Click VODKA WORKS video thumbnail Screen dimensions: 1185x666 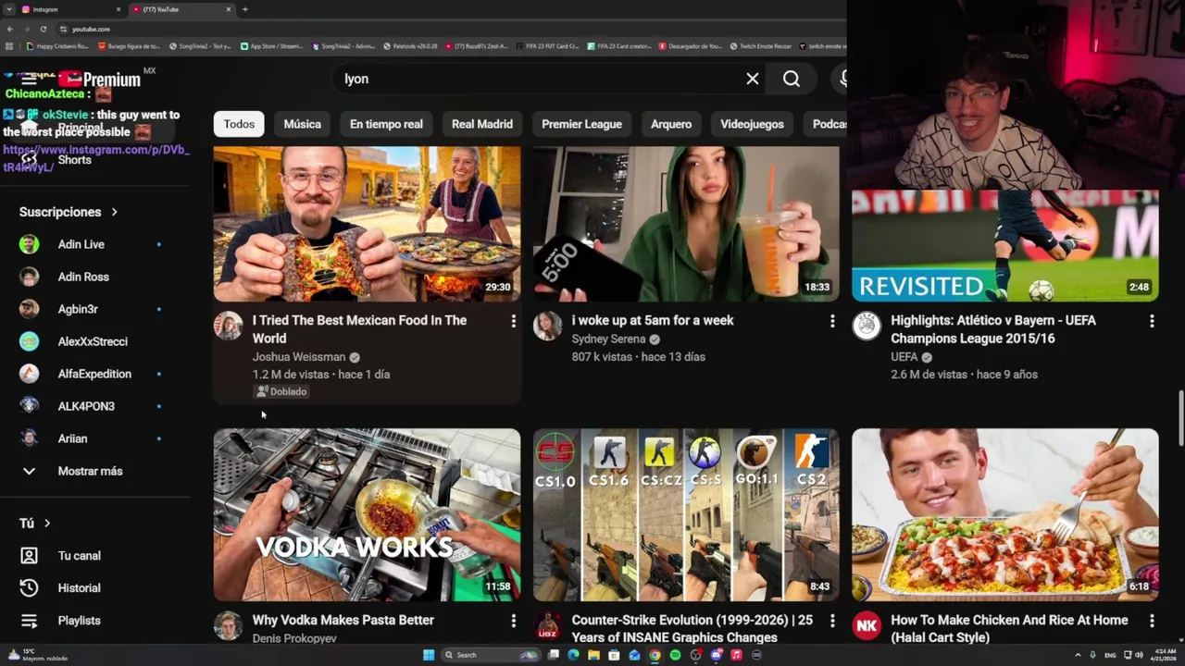coord(368,514)
